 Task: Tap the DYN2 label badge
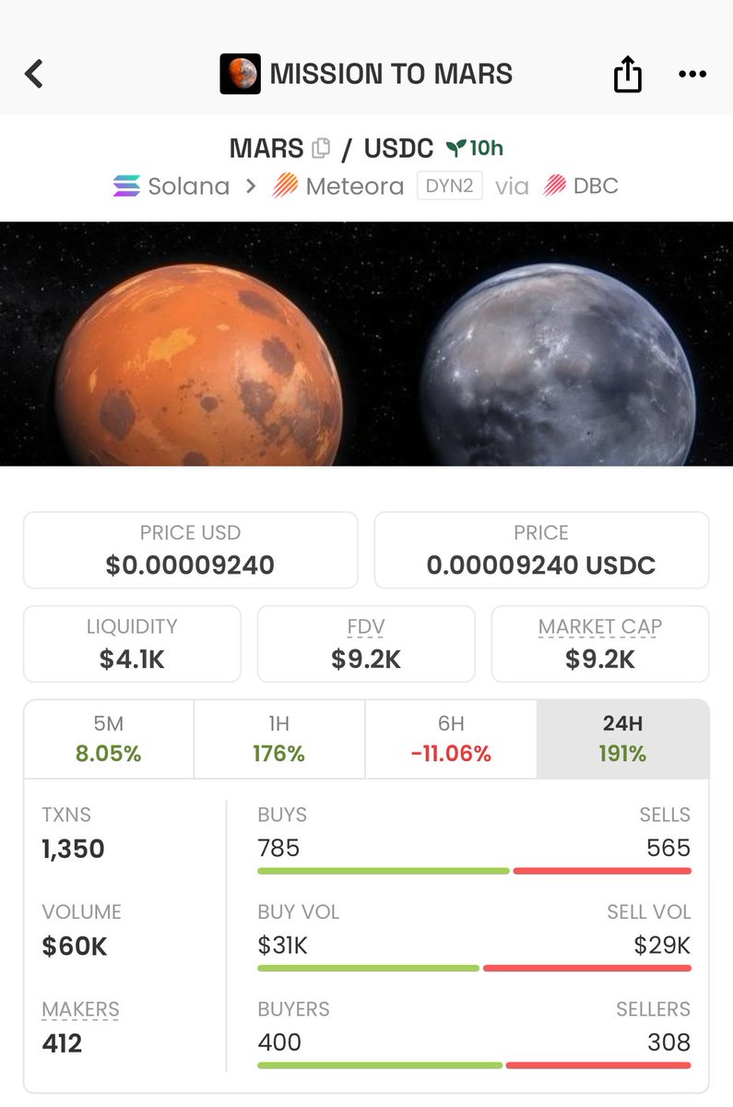tap(450, 186)
